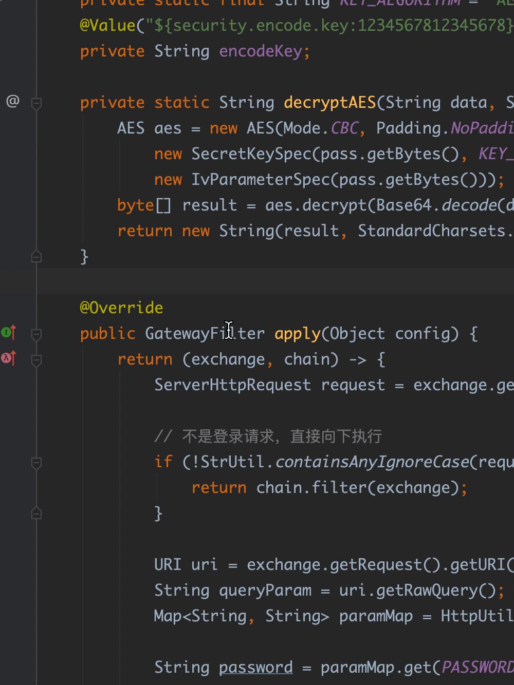Fold the apply method via gutter marker

36,334
